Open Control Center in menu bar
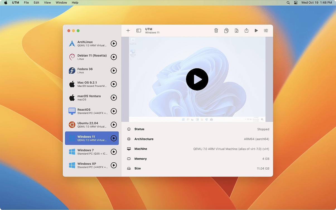The width and height of the screenshot is (336, 210). pyautogui.click(x=296, y=3)
